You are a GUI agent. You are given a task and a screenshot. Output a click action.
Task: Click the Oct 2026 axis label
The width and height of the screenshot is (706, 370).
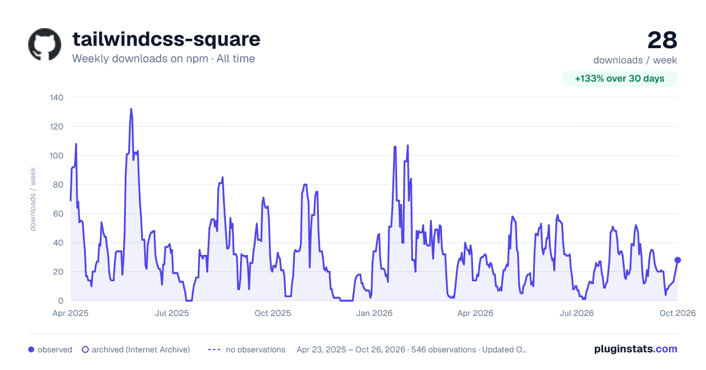(678, 313)
